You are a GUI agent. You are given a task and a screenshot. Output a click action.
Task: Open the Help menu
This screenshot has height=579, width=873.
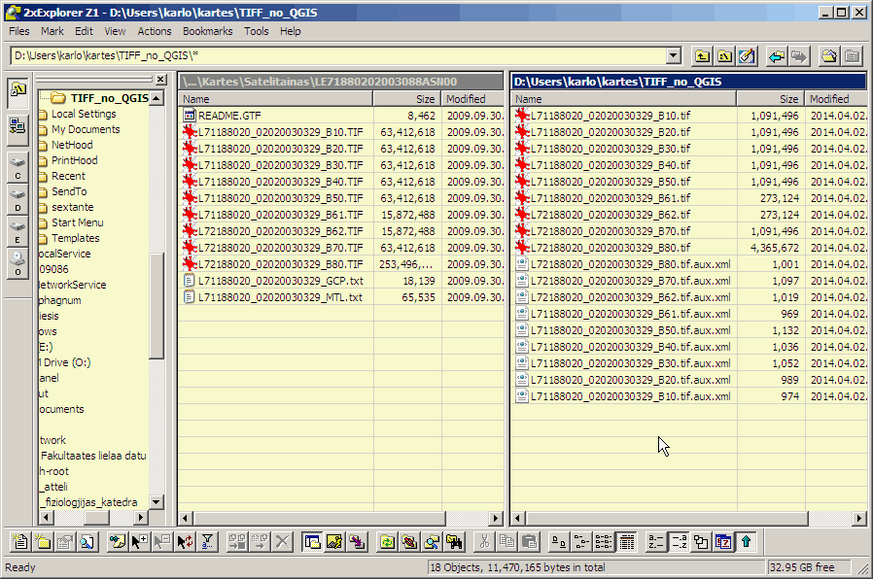pyautogui.click(x=290, y=31)
